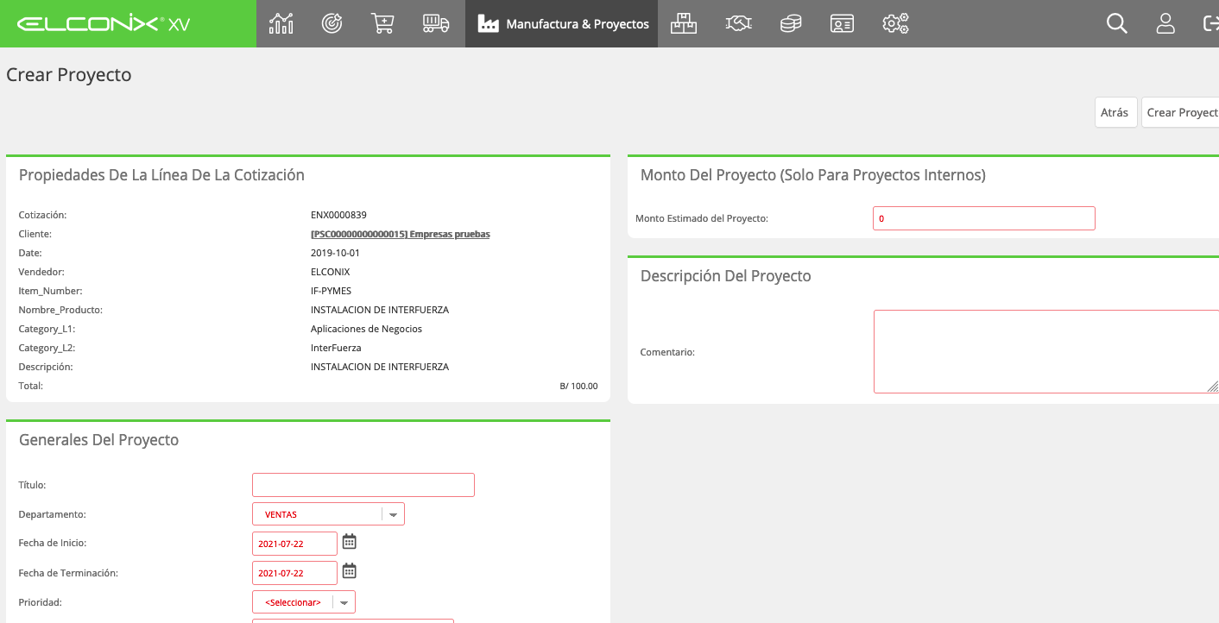Screen dimensions: 1219x623
Task: Click the Atrás button
Action: click(1115, 112)
